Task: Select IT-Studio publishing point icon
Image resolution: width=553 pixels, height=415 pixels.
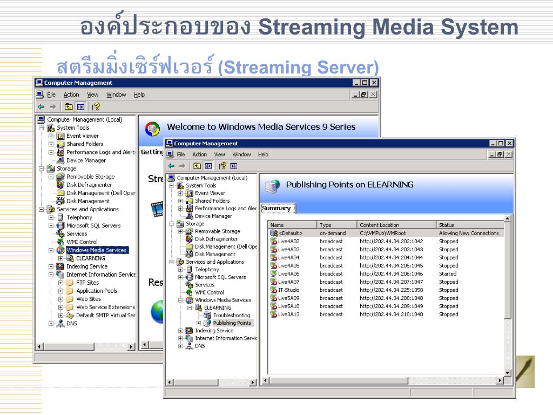Action: click(273, 290)
